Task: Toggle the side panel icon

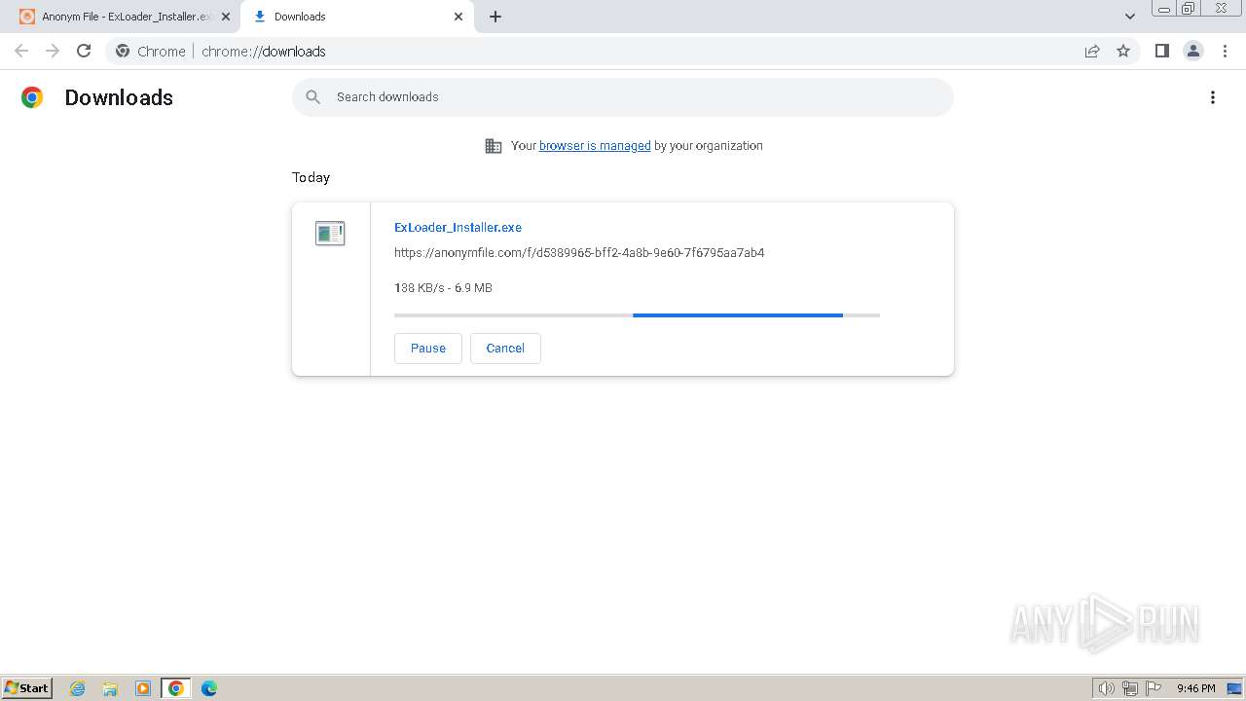Action: [1161, 51]
